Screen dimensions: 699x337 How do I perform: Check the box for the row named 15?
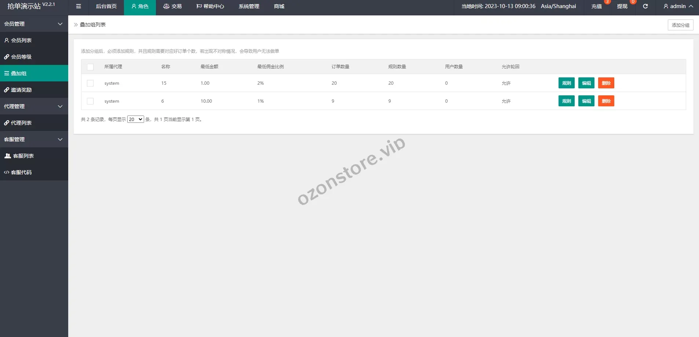pos(90,83)
